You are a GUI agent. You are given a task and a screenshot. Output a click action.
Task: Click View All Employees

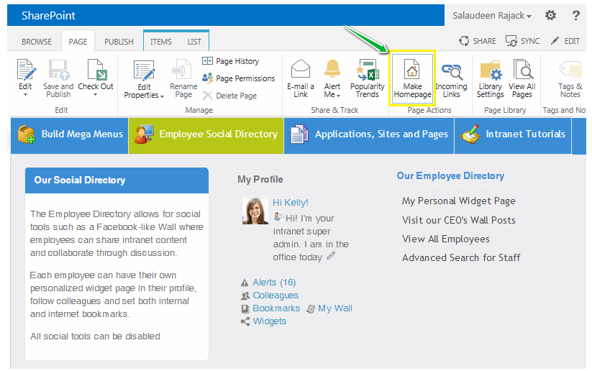click(x=446, y=239)
